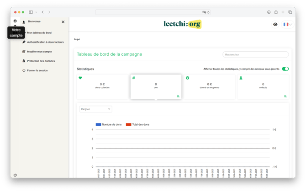This screenshot has height=192, width=306.
Task: Click the power icon beside Fermer la session
Action: pyautogui.click(x=24, y=70)
